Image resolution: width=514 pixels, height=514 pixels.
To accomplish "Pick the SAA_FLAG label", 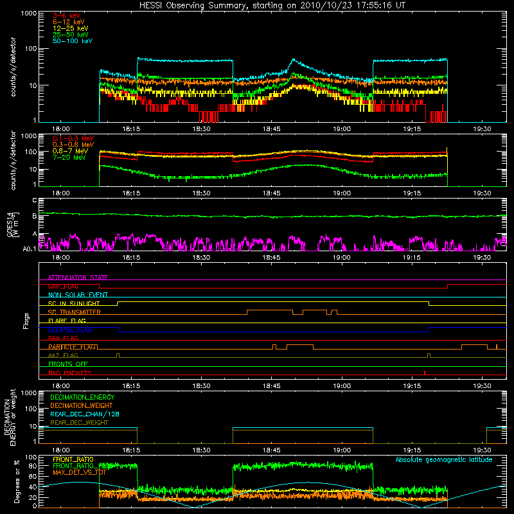I will pos(63,338).
